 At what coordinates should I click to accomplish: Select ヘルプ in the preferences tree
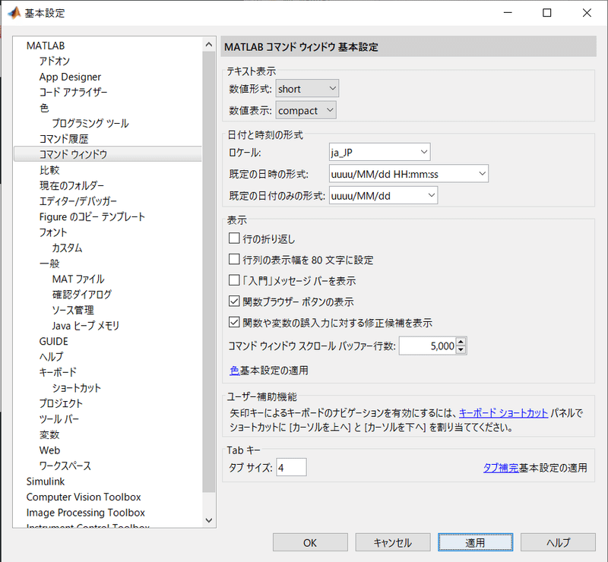51,357
